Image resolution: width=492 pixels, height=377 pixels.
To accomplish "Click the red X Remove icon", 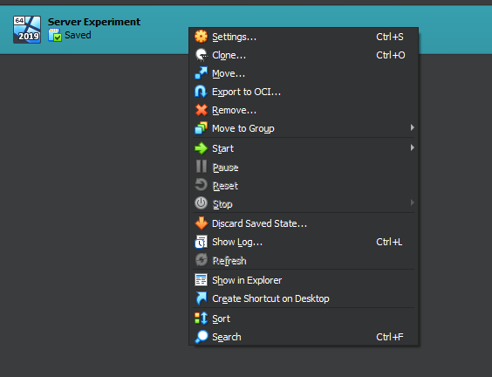I will (201, 110).
